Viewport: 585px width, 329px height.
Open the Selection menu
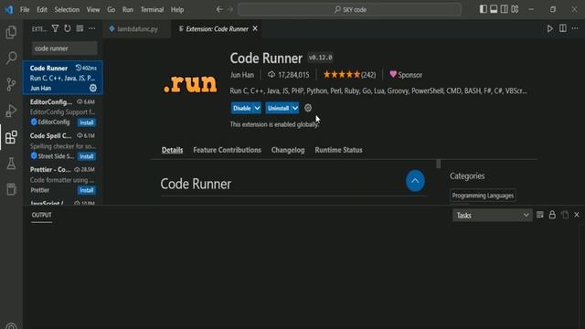(67, 9)
